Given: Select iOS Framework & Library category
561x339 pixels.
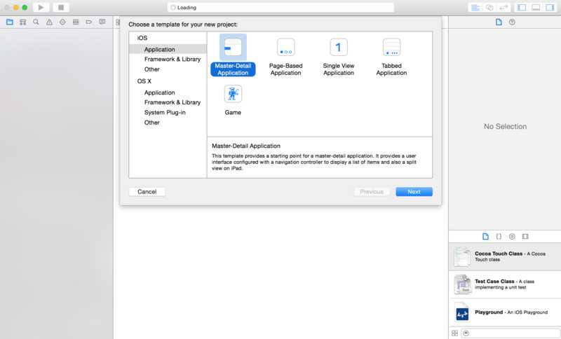Looking at the screenshot, I should pyautogui.click(x=173, y=60).
